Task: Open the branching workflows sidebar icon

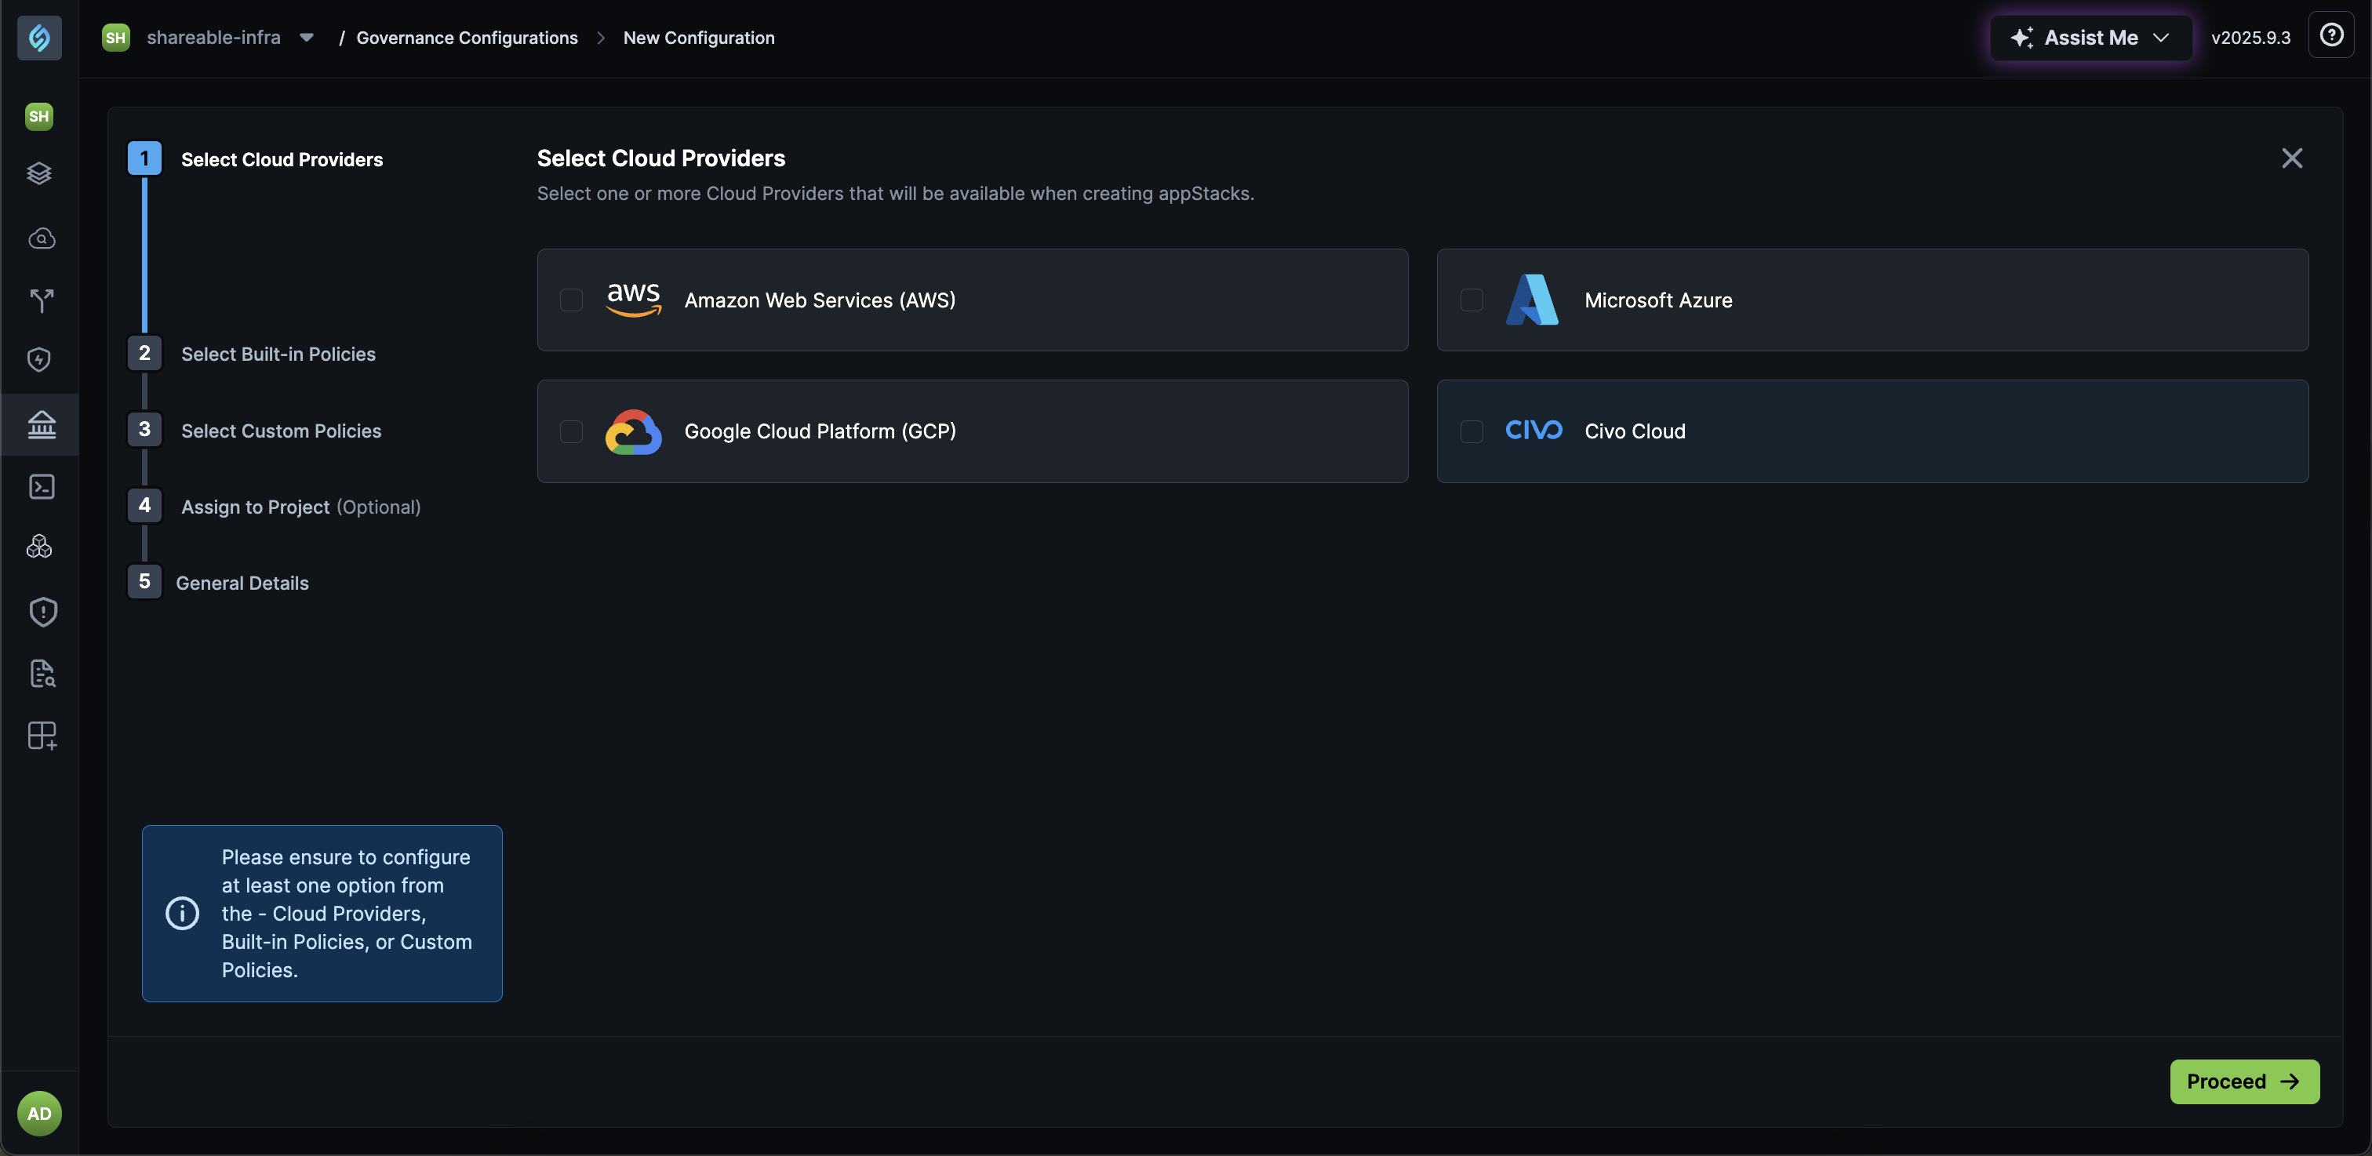Action: click(42, 300)
